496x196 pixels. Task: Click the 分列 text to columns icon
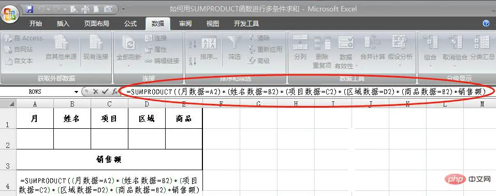click(300, 42)
